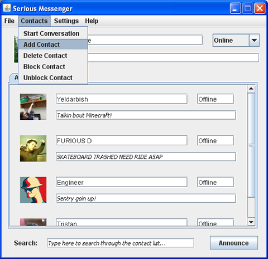This screenshot has width=268, height=259.
Task: Open the File menu
Action: pos(9,21)
